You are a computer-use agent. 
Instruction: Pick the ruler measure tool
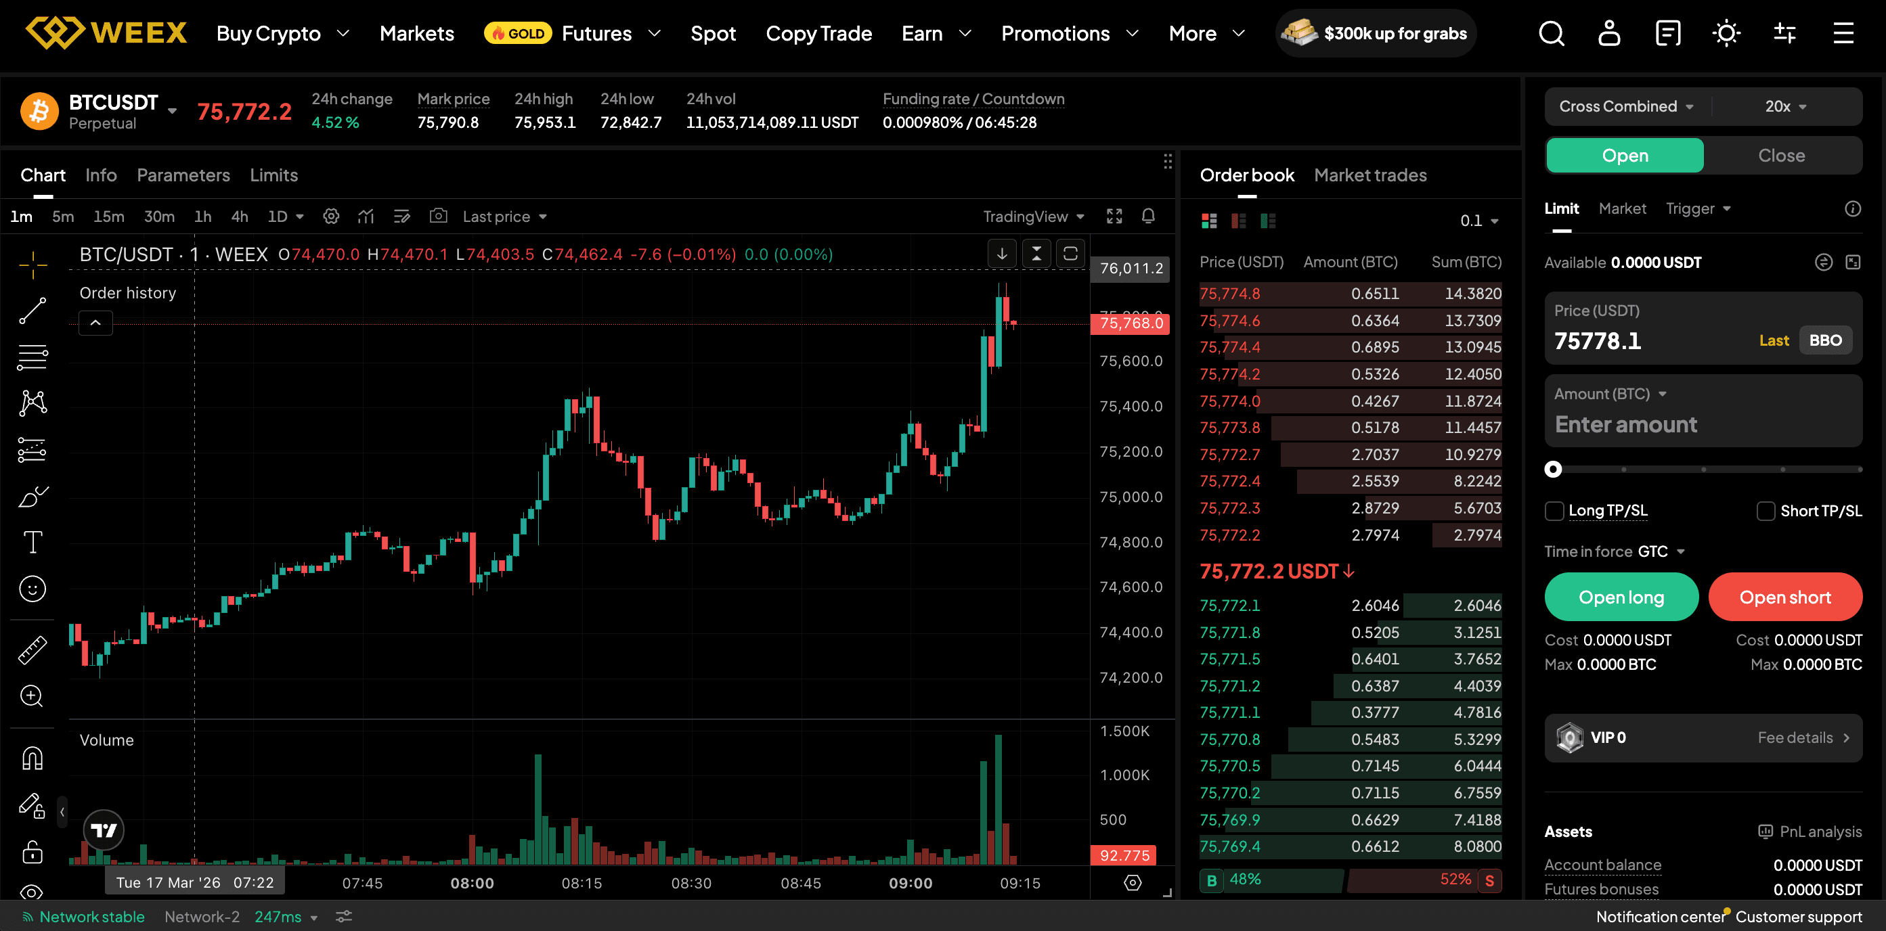tap(32, 650)
